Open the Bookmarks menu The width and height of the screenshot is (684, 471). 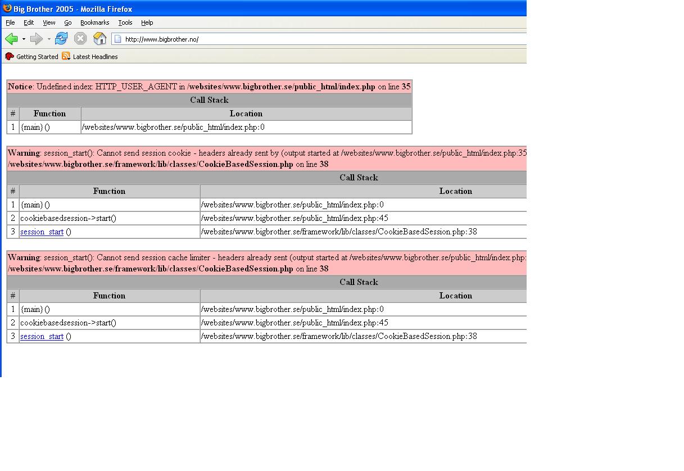tap(94, 22)
